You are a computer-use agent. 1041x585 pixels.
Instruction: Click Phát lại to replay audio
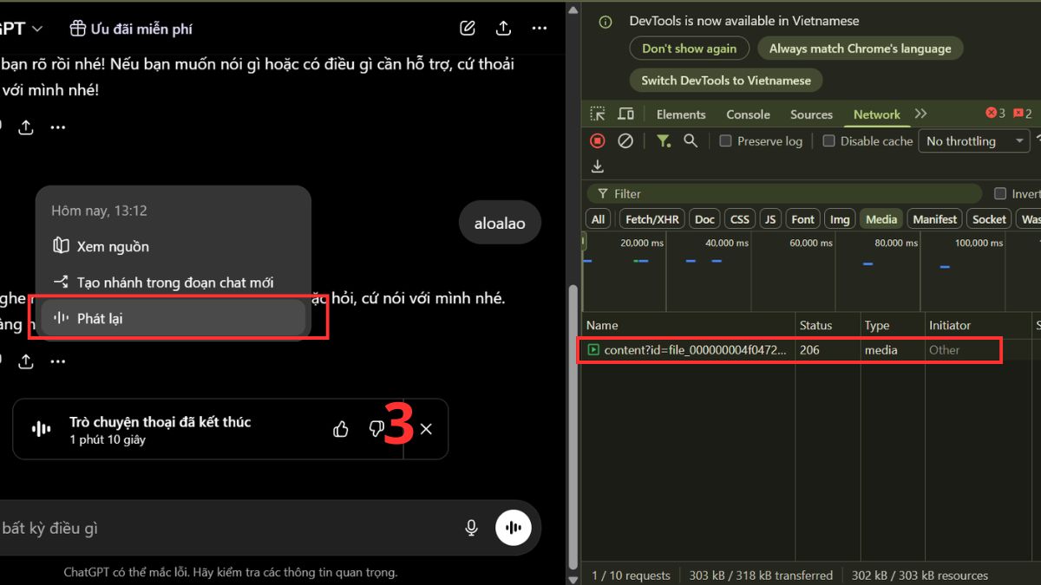point(173,318)
